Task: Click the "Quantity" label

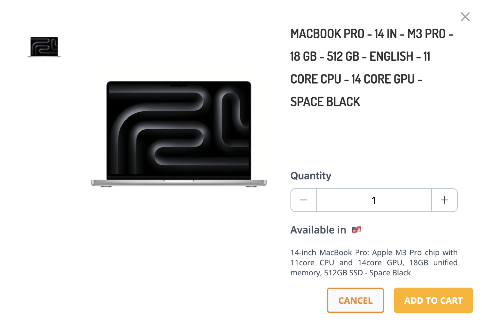Action: (311, 176)
